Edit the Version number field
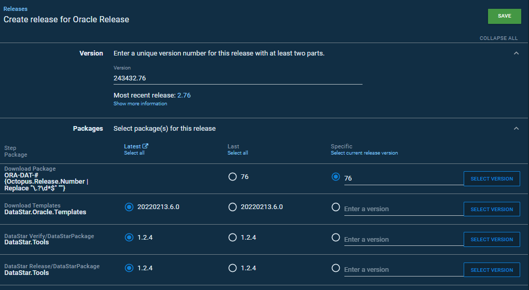This screenshot has height=290, width=529. pos(238,78)
